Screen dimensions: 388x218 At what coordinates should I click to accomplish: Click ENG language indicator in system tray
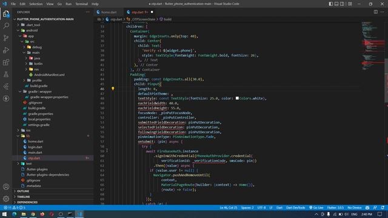tap(354, 214)
